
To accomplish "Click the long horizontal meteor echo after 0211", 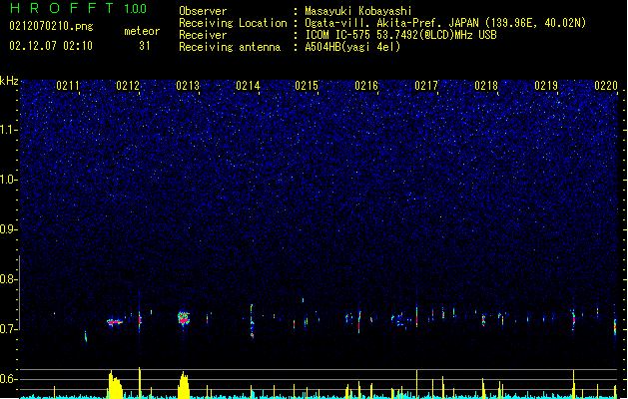I will (x=115, y=321).
